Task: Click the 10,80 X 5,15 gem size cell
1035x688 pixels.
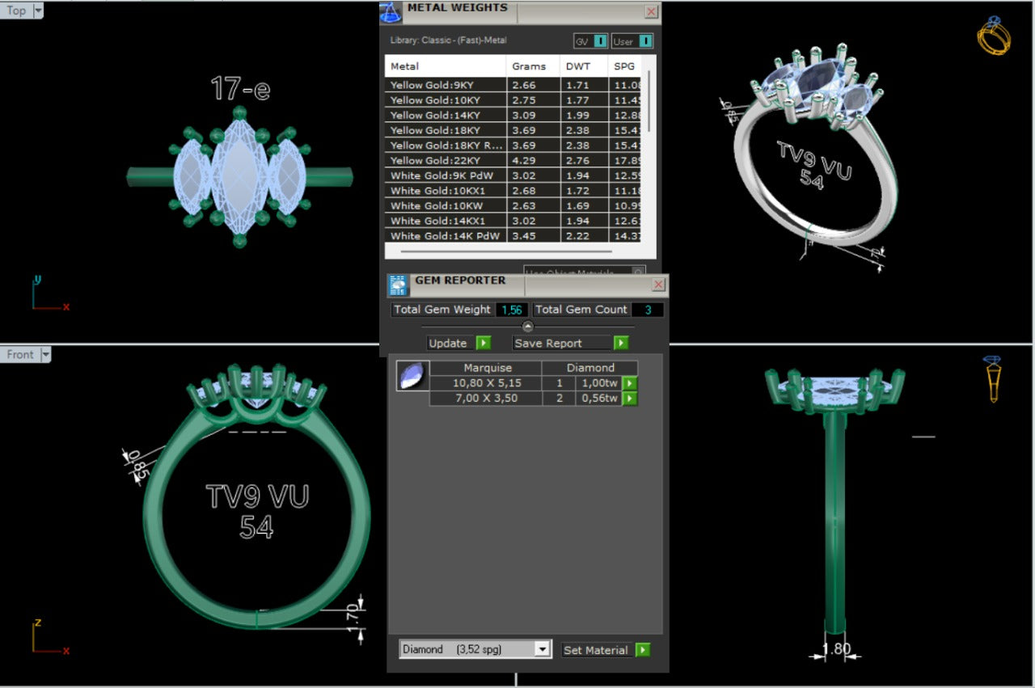Action: coord(487,383)
